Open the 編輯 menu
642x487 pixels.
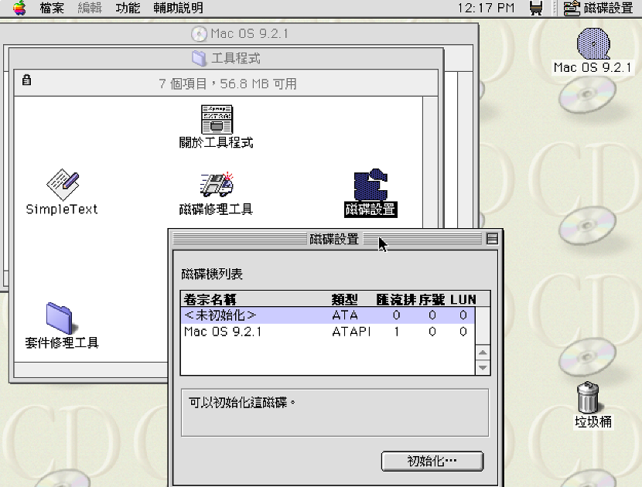[90, 8]
